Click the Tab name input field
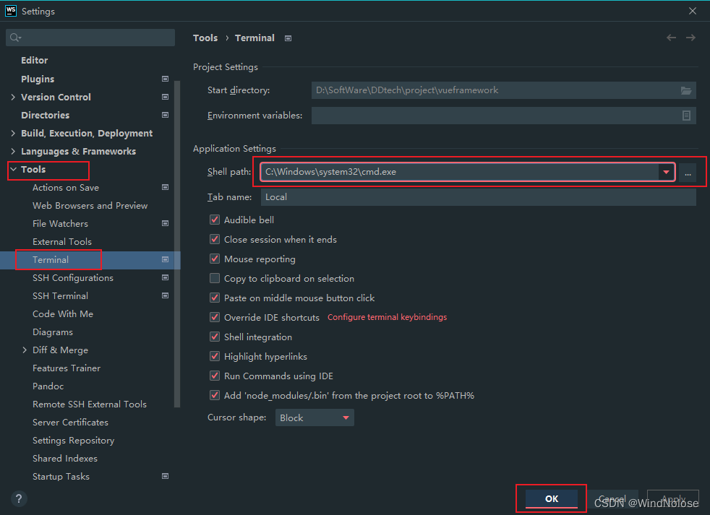The height and width of the screenshot is (515, 710). point(434,196)
